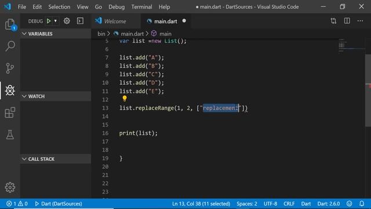Viewport: 371px width, 209px height.
Task: Change file encoding UTF-8
Action: click(271, 204)
